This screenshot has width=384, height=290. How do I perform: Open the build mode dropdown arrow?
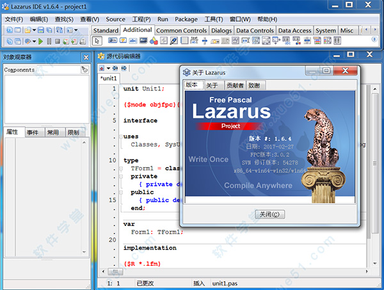[35, 41]
